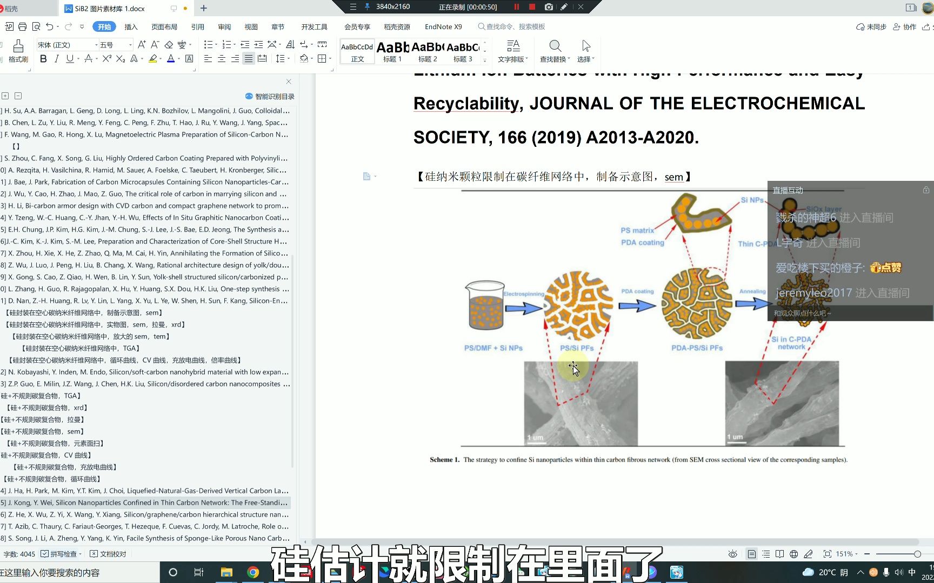The height and width of the screenshot is (583, 934).
Task: Stop the screen recording
Action: coord(532,7)
